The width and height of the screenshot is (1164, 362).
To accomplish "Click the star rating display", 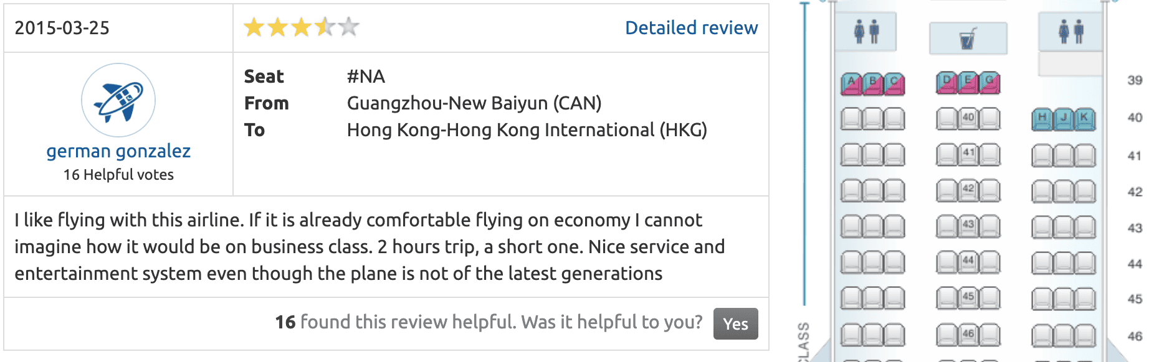I will (x=302, y=27).
